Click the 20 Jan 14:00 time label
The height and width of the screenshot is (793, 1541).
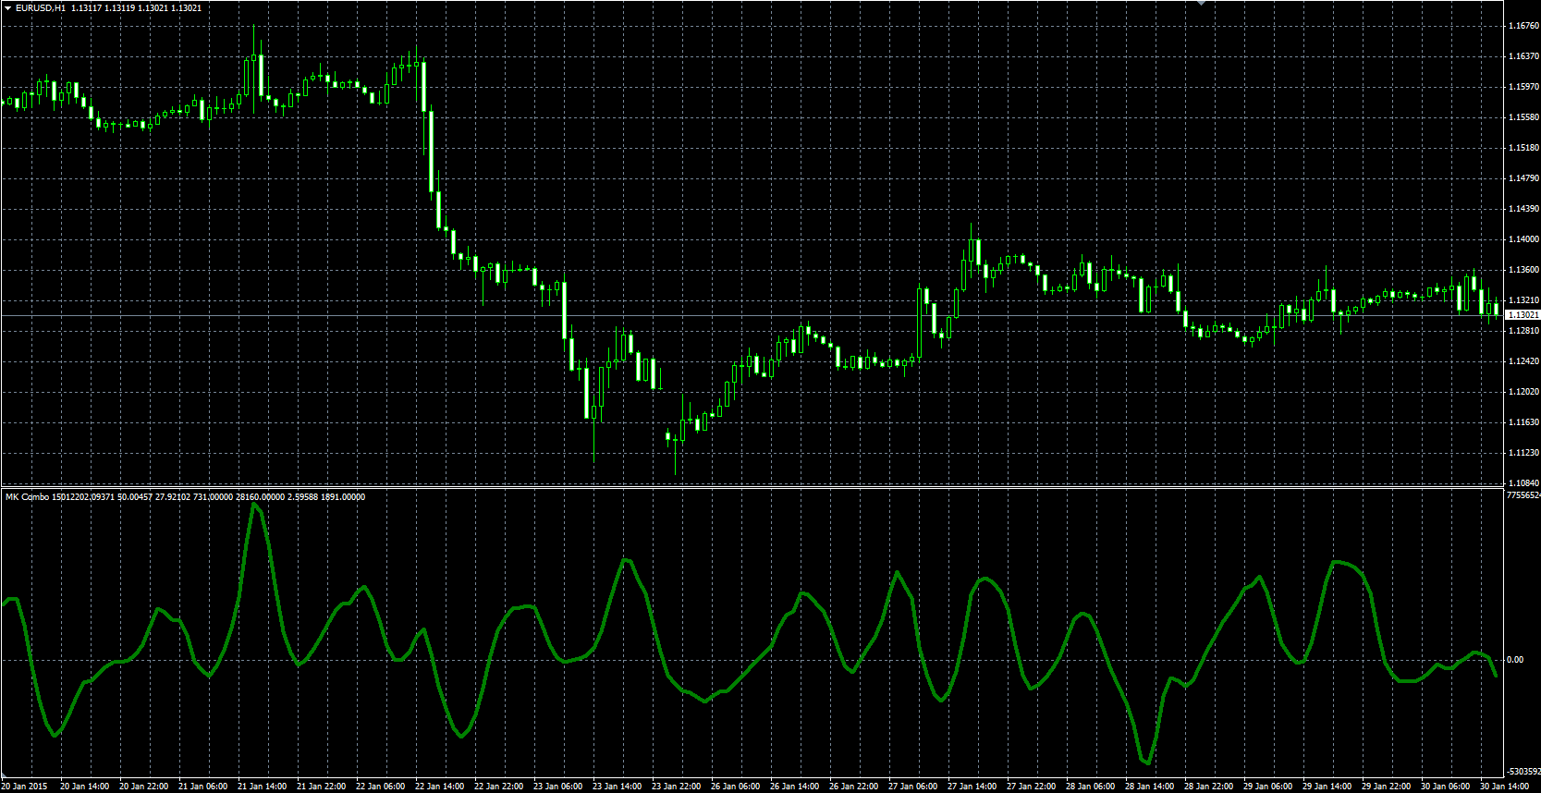tap(84, 787)
